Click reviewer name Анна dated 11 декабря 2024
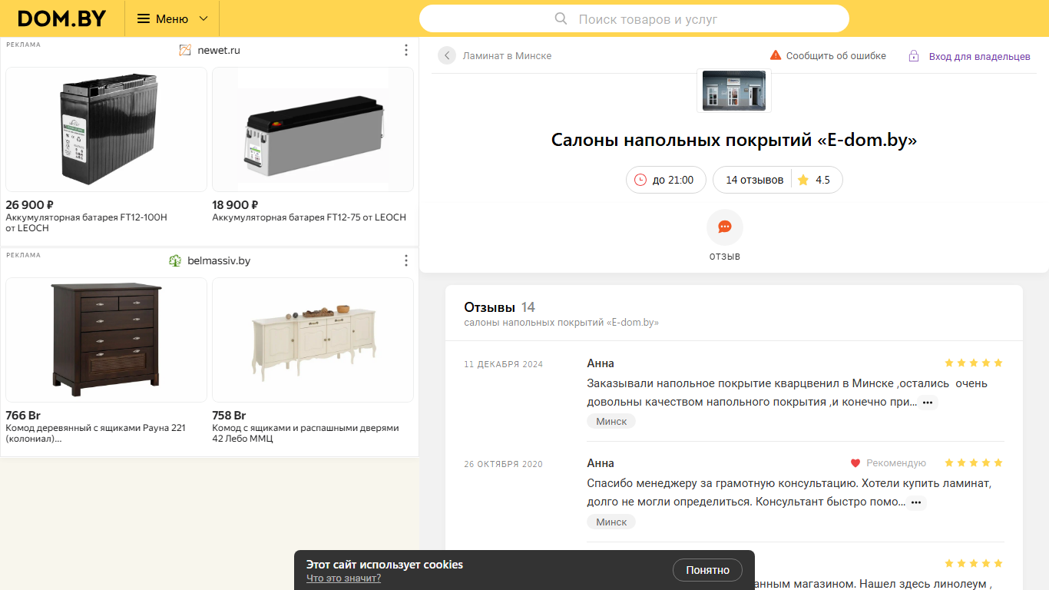Image resolution: width=1049 pixels, height=590 pixels. click(x=601, y=363)
